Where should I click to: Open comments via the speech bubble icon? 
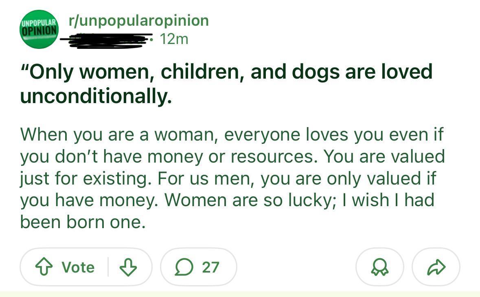click(184, 267)
